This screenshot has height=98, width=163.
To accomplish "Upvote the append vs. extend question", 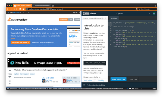I will point(10,70).
